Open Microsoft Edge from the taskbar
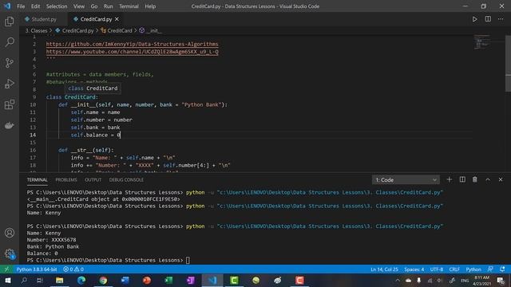The height and width of the screenshot is (287, 511). coord(81,280)
